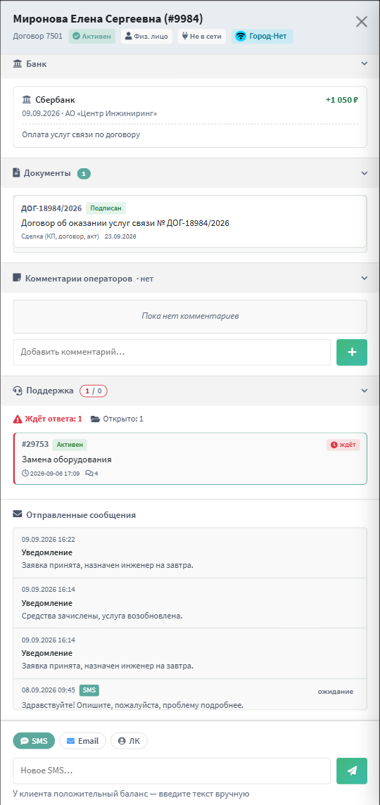This screenshot has width=380, height=805.
Task: Click the open folder icon near Открыто
Action: point(95,419)
